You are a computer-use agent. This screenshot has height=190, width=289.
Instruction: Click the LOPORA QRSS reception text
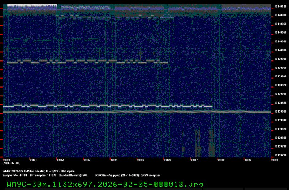tap(126, 175)
